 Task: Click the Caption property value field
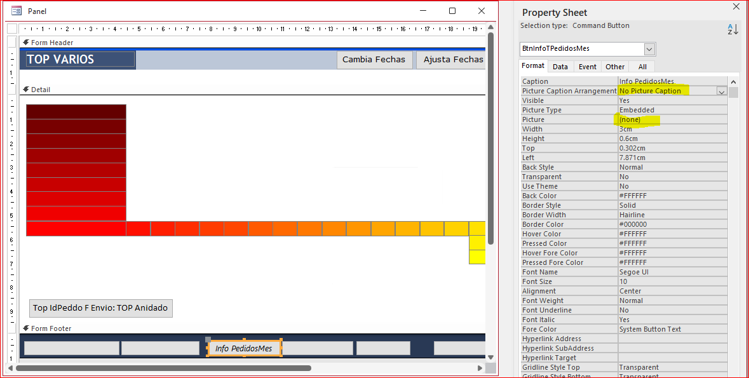[x=673, y=81]
